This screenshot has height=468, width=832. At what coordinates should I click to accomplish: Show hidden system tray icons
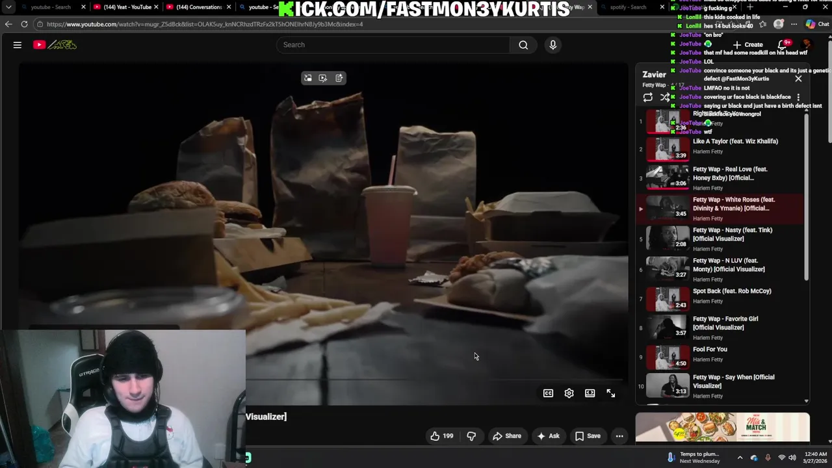740,458
